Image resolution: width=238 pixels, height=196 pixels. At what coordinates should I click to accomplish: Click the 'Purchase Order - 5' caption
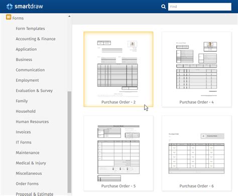[118, 186]
